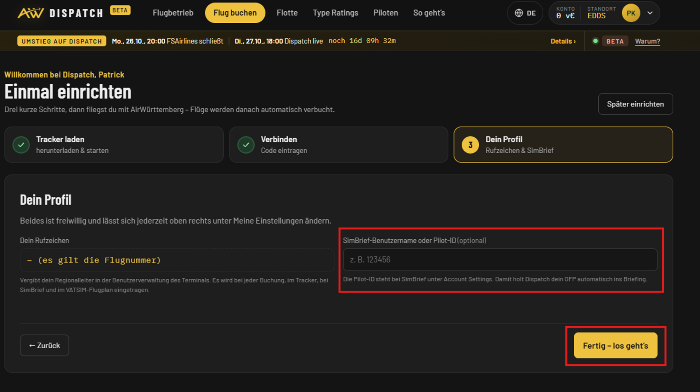The width and height of the screenshot is (700, 392).
Task: Click 'Di., 27.10., 18:00 Dispatch live' text
Action: 279,41
